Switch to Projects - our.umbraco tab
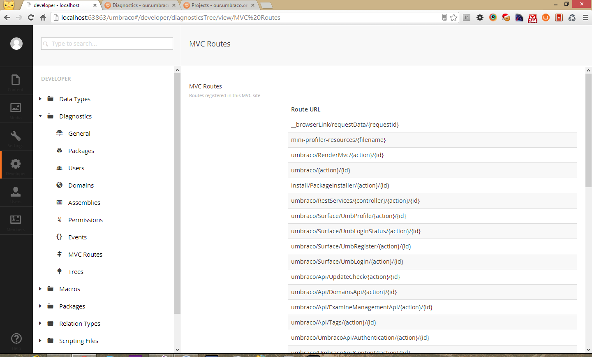This screenshot has height=357, width=592. pyautogui.click(x=219, y=5)
